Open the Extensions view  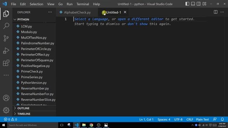pyautogui.click(x=6, y=63)
